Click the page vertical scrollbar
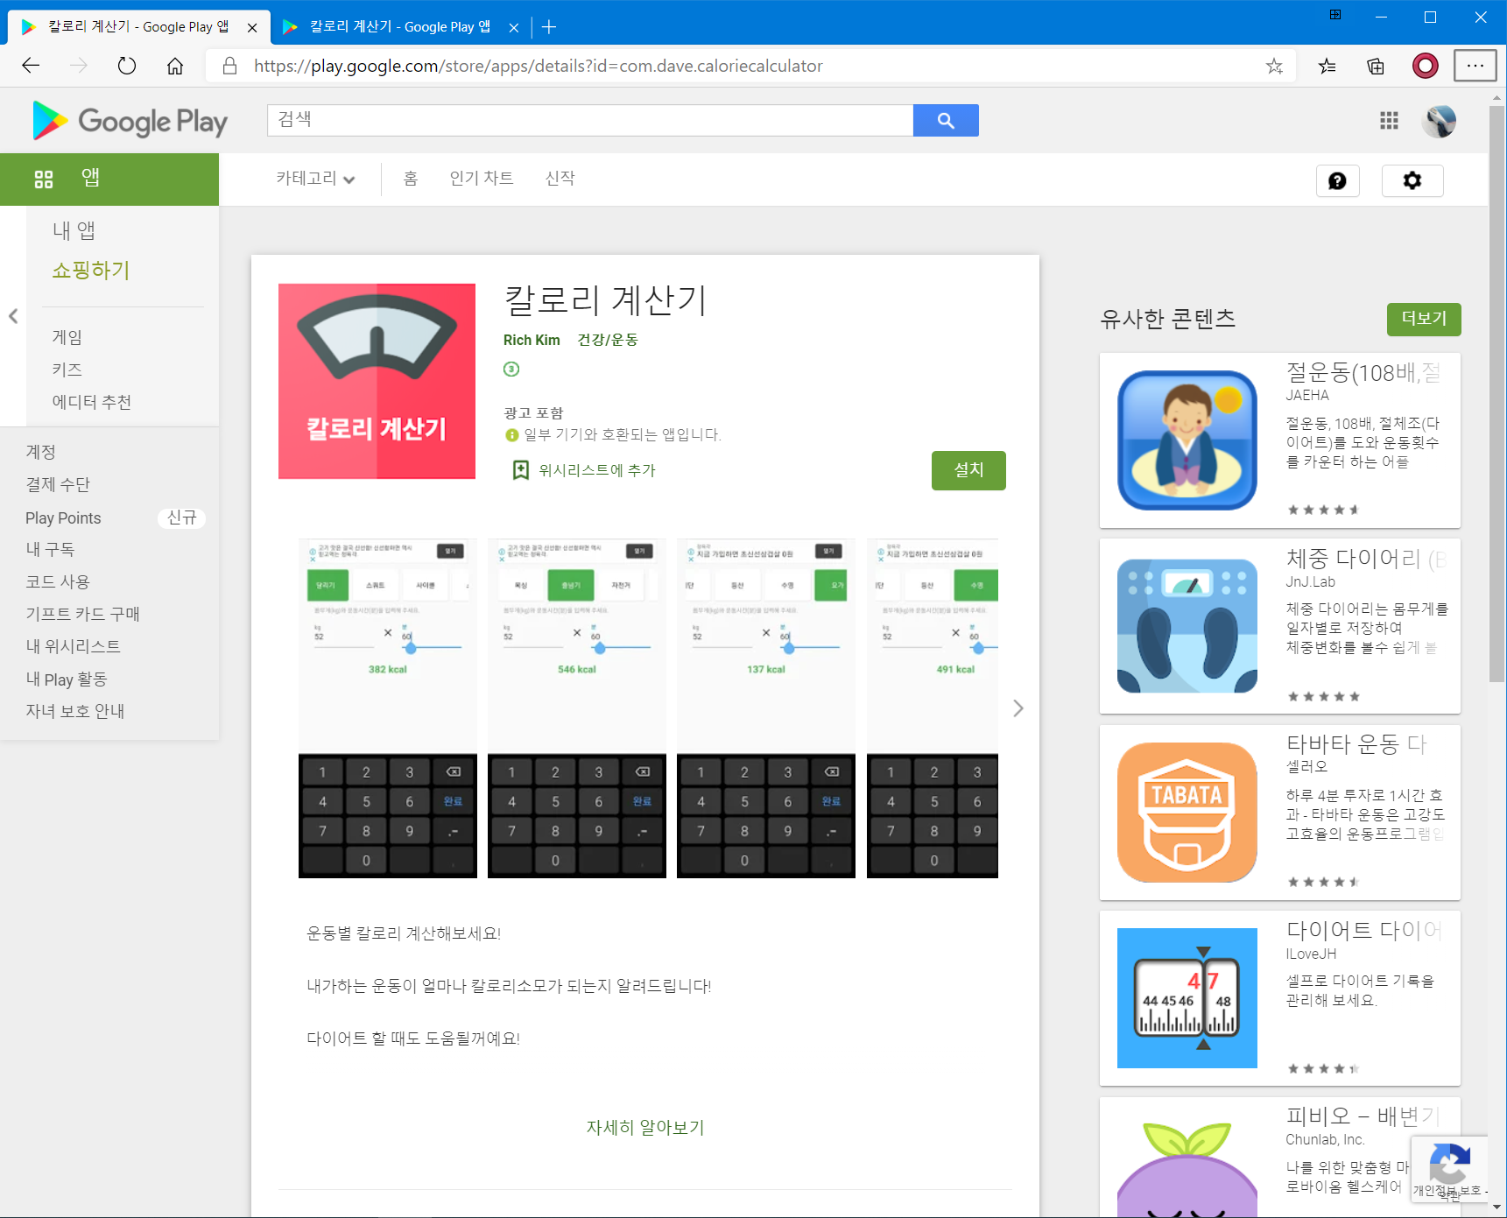1507x1218 pixels. [1497, 394]
